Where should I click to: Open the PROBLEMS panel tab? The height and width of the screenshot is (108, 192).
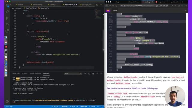16,74
